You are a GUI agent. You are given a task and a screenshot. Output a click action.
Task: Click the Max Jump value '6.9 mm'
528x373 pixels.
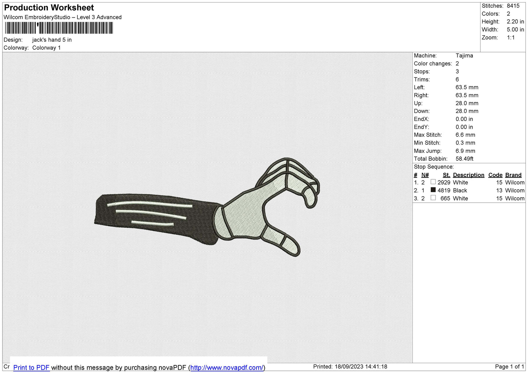tap(466, 151)
